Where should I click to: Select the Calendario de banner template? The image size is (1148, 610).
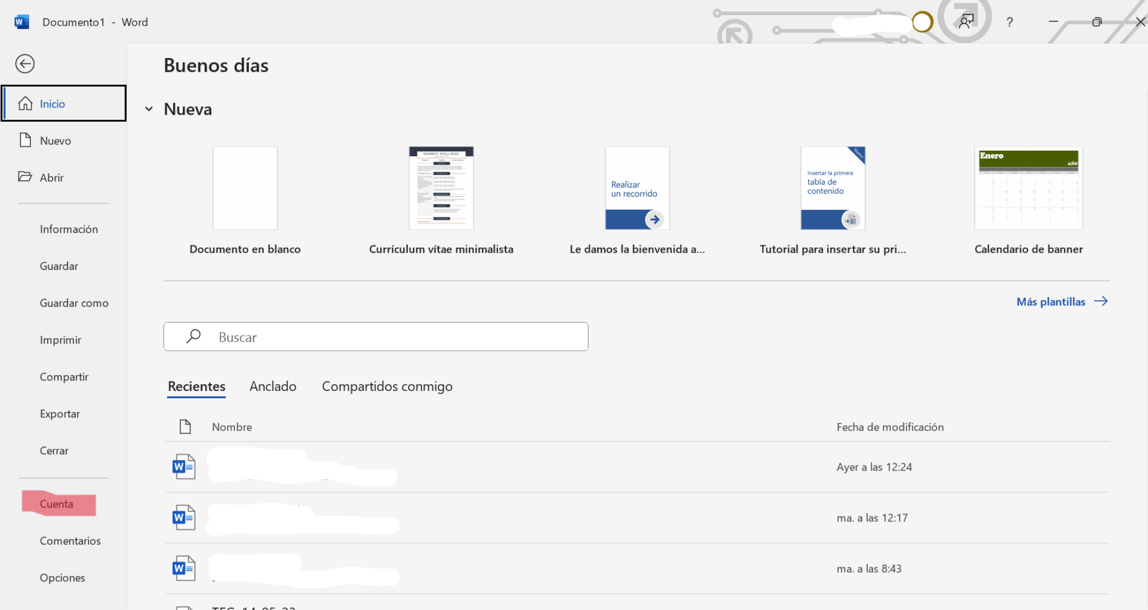(1029, 188)
